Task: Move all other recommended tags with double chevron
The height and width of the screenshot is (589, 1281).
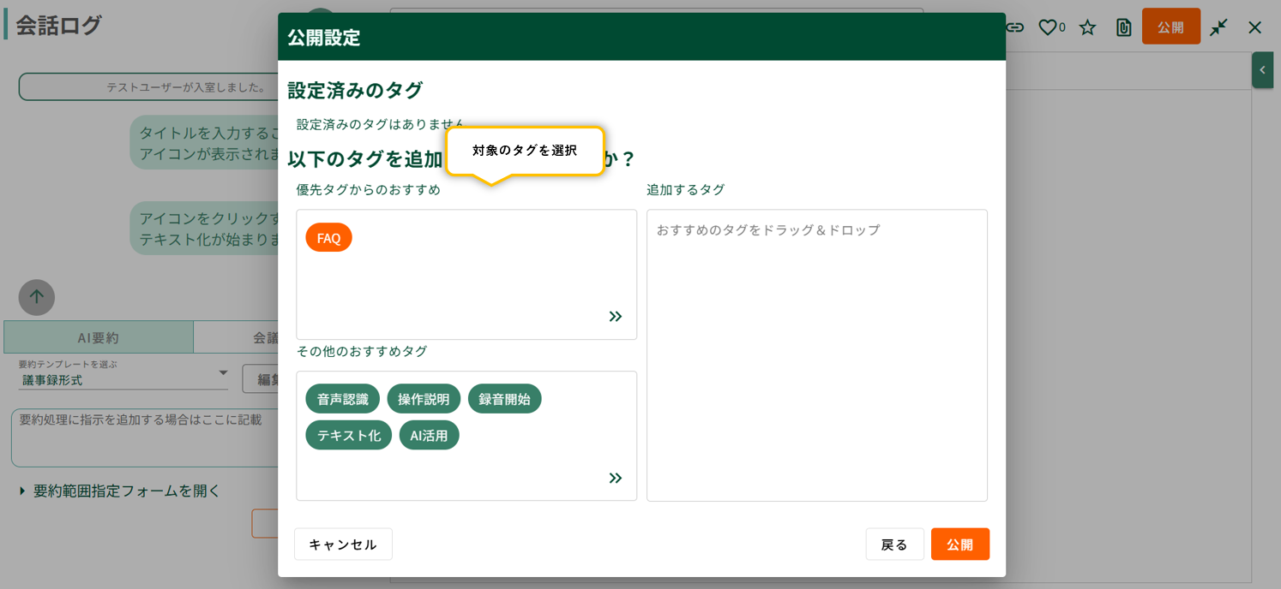Action: (x=615, y=479)
